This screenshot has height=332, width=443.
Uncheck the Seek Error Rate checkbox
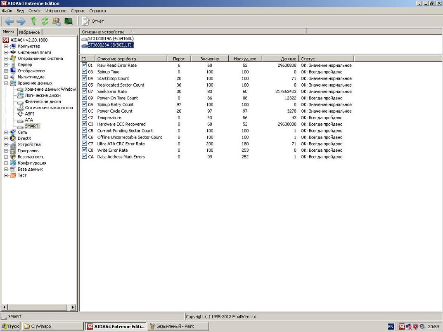(84, 91)
